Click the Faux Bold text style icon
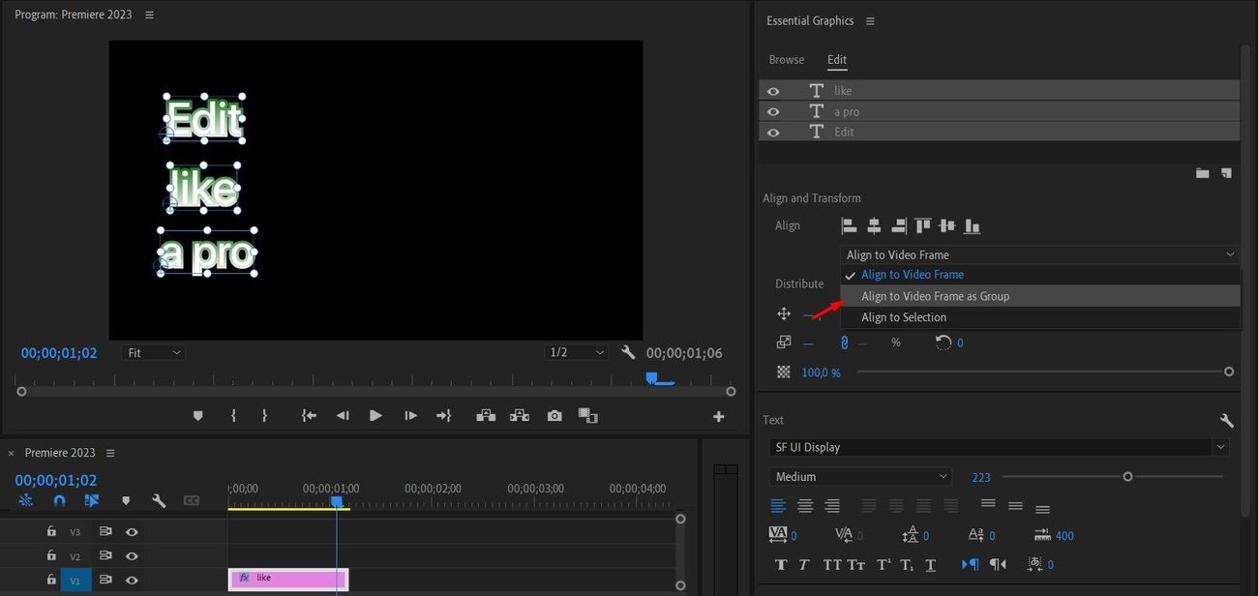Screen dimensions: 1258x596 pyautogui.click(x=781, y=565)
